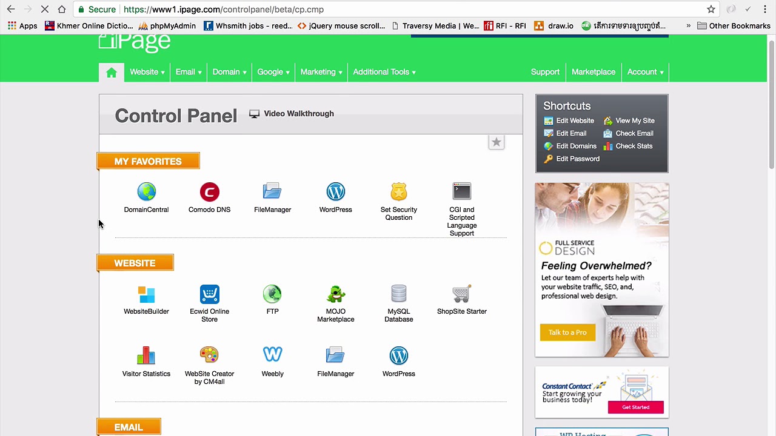This screenshot has width=776, height=436.
Task: Click the Get Started button on Constant Contact ad
Action: point(636,407)
